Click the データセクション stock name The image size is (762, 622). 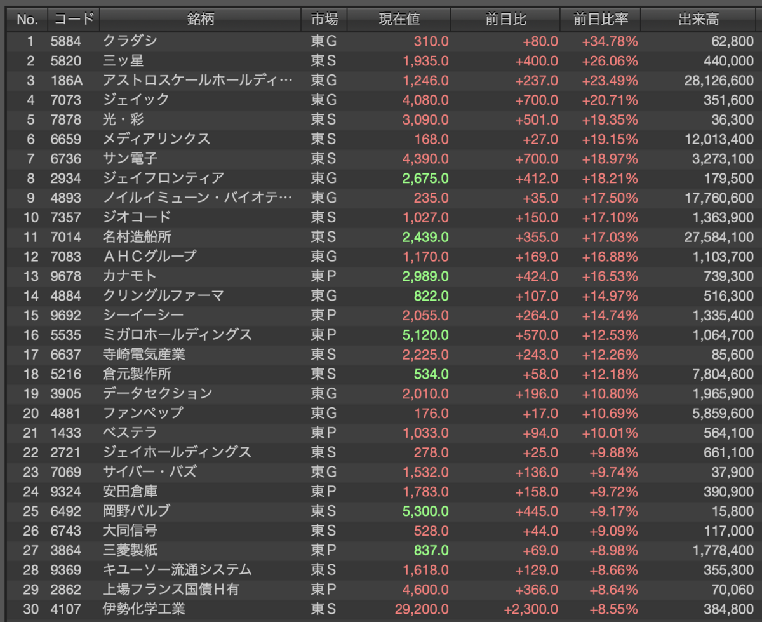pos(157,393)
